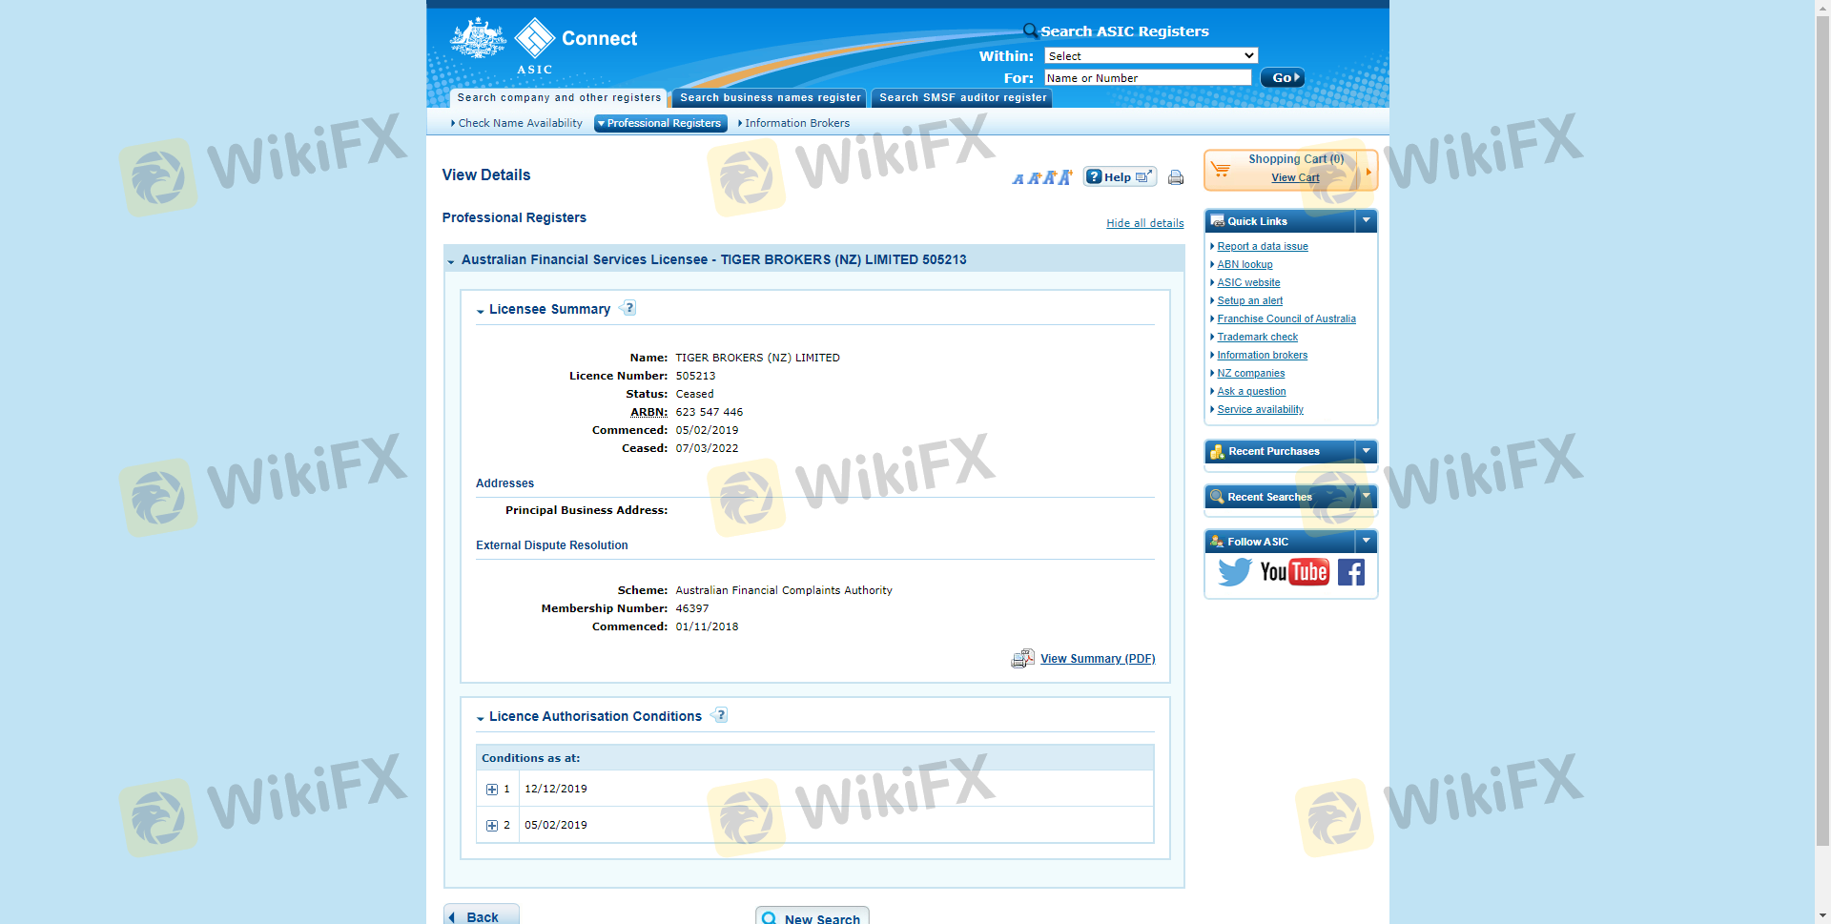
Task: Expand the Recent Searches panel arrow
Action: point(1366,497)
